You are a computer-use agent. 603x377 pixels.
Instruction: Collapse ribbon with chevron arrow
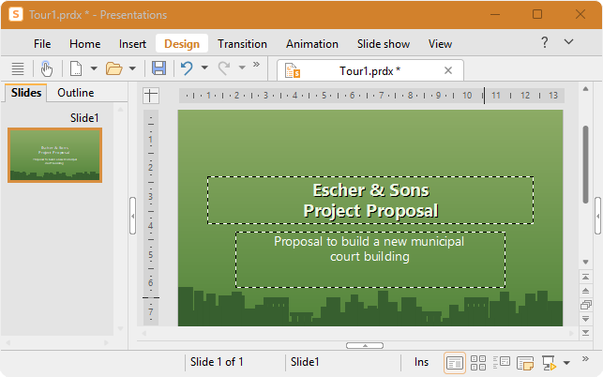(569, 41)
